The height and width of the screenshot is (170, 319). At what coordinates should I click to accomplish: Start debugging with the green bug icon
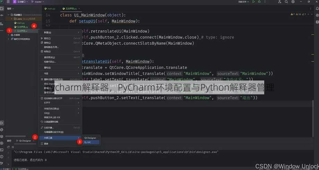pos(259,2)
